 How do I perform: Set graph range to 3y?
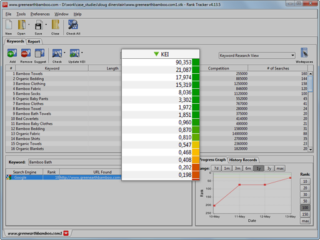269,168
